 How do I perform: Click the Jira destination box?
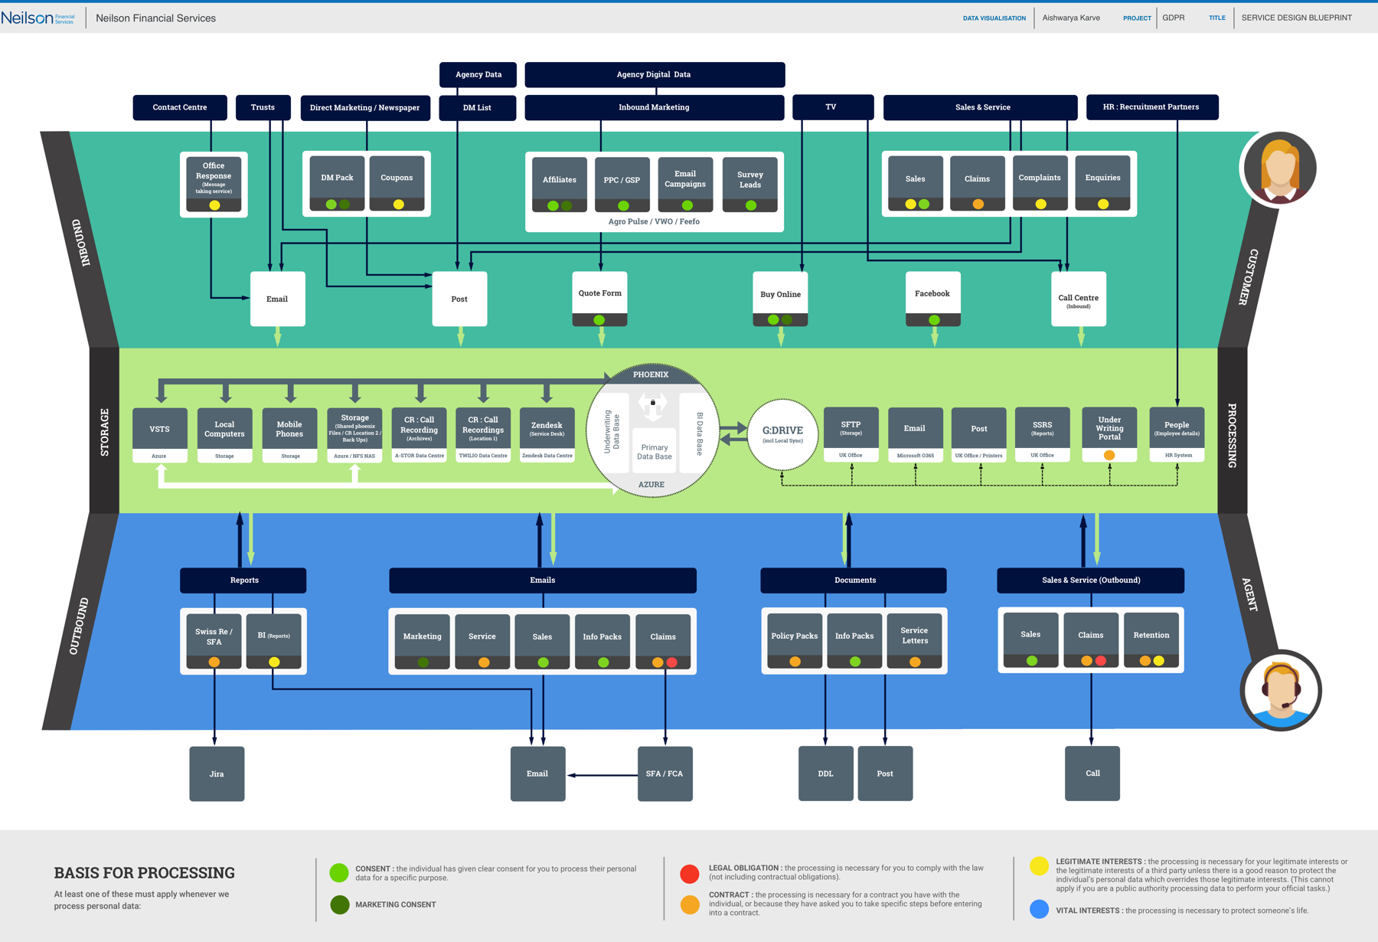coord(217,774)
